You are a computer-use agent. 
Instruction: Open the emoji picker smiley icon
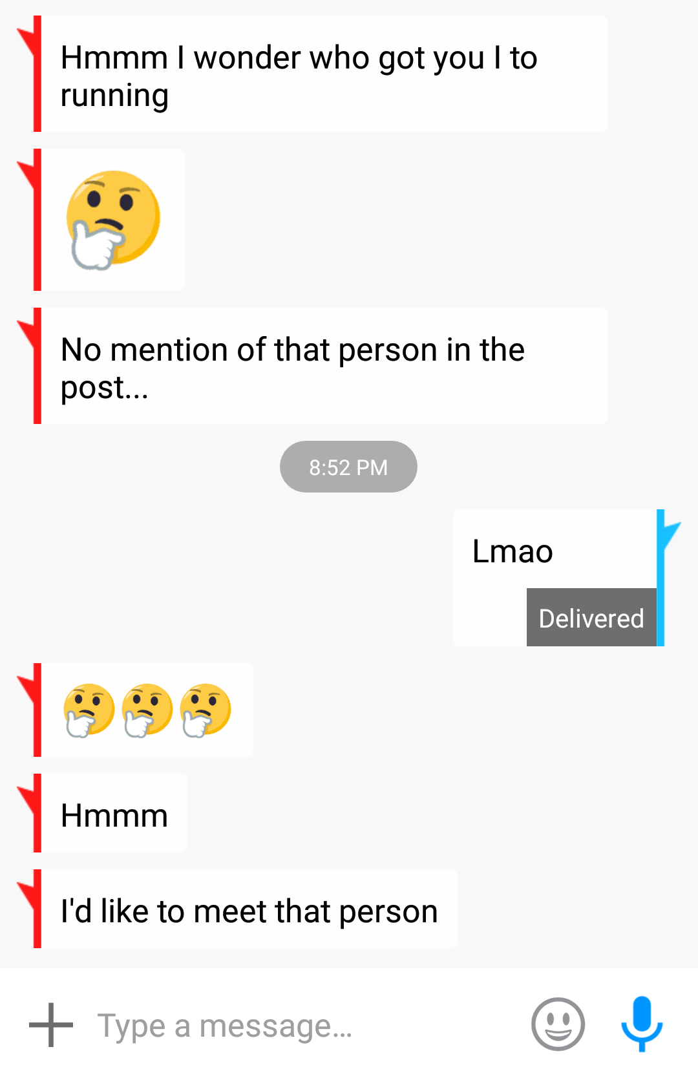(x=558, y=1024)
